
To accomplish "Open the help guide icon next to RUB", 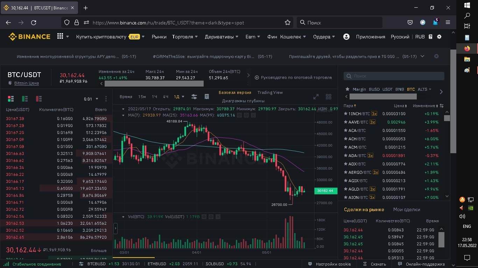I will click(430, 37).
